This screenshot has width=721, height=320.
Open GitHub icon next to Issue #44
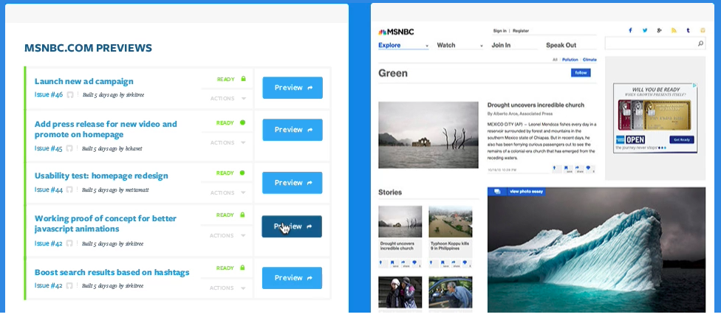[70, 189]
